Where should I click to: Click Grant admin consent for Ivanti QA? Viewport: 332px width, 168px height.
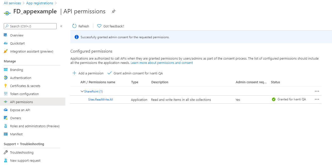[x=135, y=73]
